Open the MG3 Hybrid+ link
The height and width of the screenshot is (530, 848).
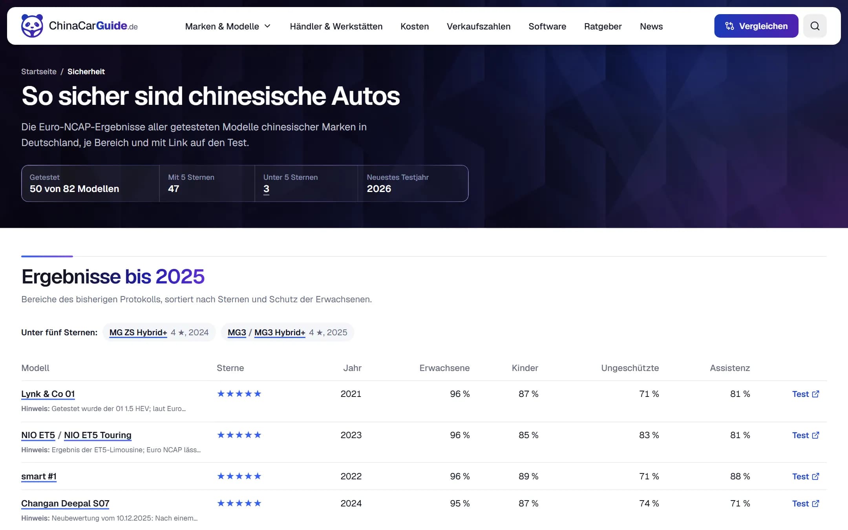pyautogui.click(x=280, y=333)
